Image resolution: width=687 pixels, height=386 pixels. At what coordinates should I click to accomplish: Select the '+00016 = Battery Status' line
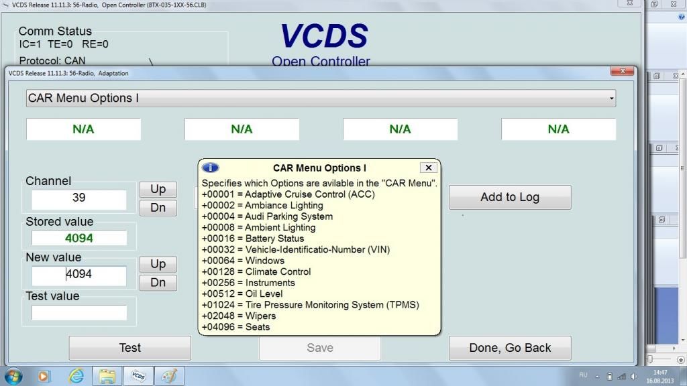[253, 239]
